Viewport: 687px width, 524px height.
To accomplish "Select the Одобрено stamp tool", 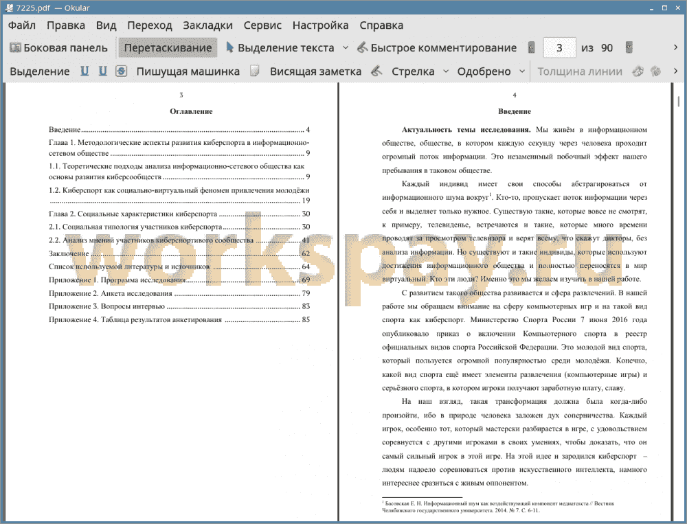I will (484, 71).
